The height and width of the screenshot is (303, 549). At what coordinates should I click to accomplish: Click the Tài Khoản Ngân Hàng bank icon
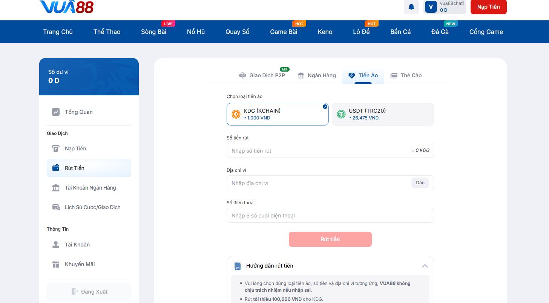click(56, 188)
